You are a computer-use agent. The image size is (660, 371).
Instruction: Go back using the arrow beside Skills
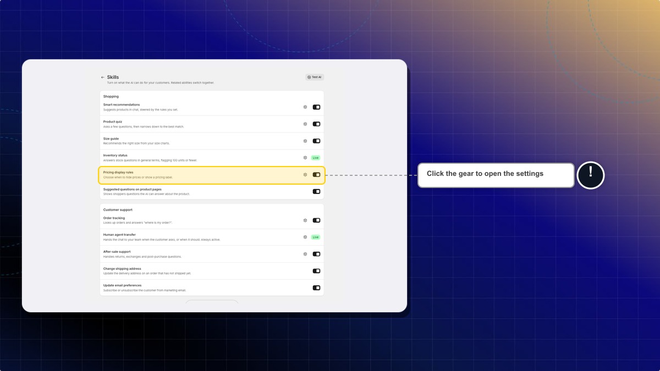click(103, 77)
